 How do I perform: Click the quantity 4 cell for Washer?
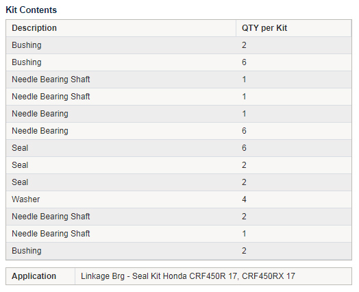(x=294, y=199)
